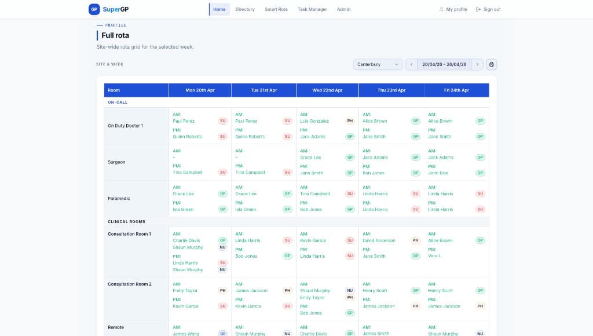Click GP badge beside Bob Jones Thursday Surgeon

[x=416, y=173]
